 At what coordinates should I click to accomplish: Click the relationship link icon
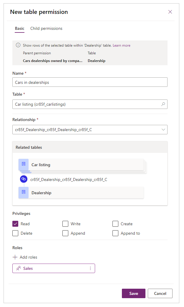tap(24, 179)
